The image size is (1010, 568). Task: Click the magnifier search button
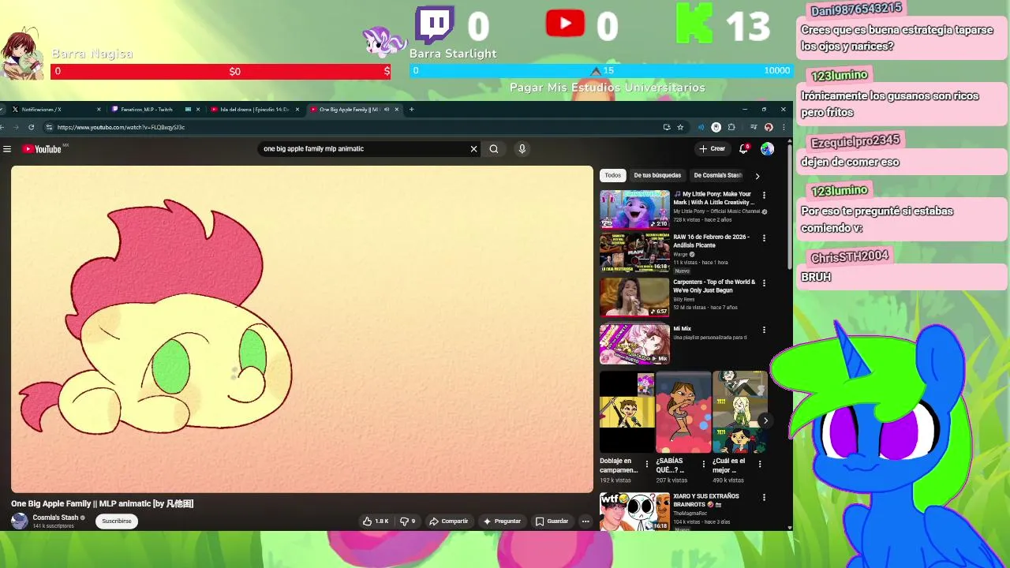(x=494, y=148)
